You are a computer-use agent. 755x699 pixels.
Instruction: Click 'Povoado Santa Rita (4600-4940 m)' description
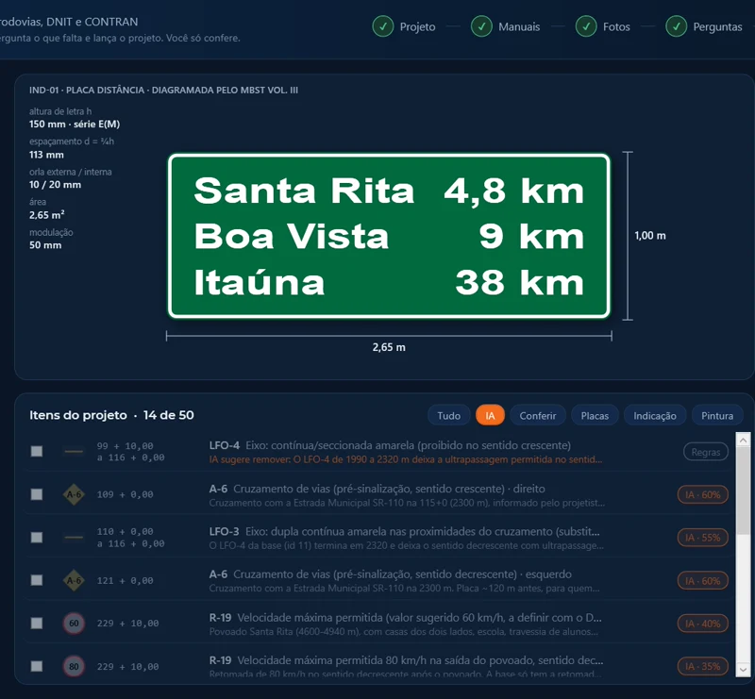404,632
